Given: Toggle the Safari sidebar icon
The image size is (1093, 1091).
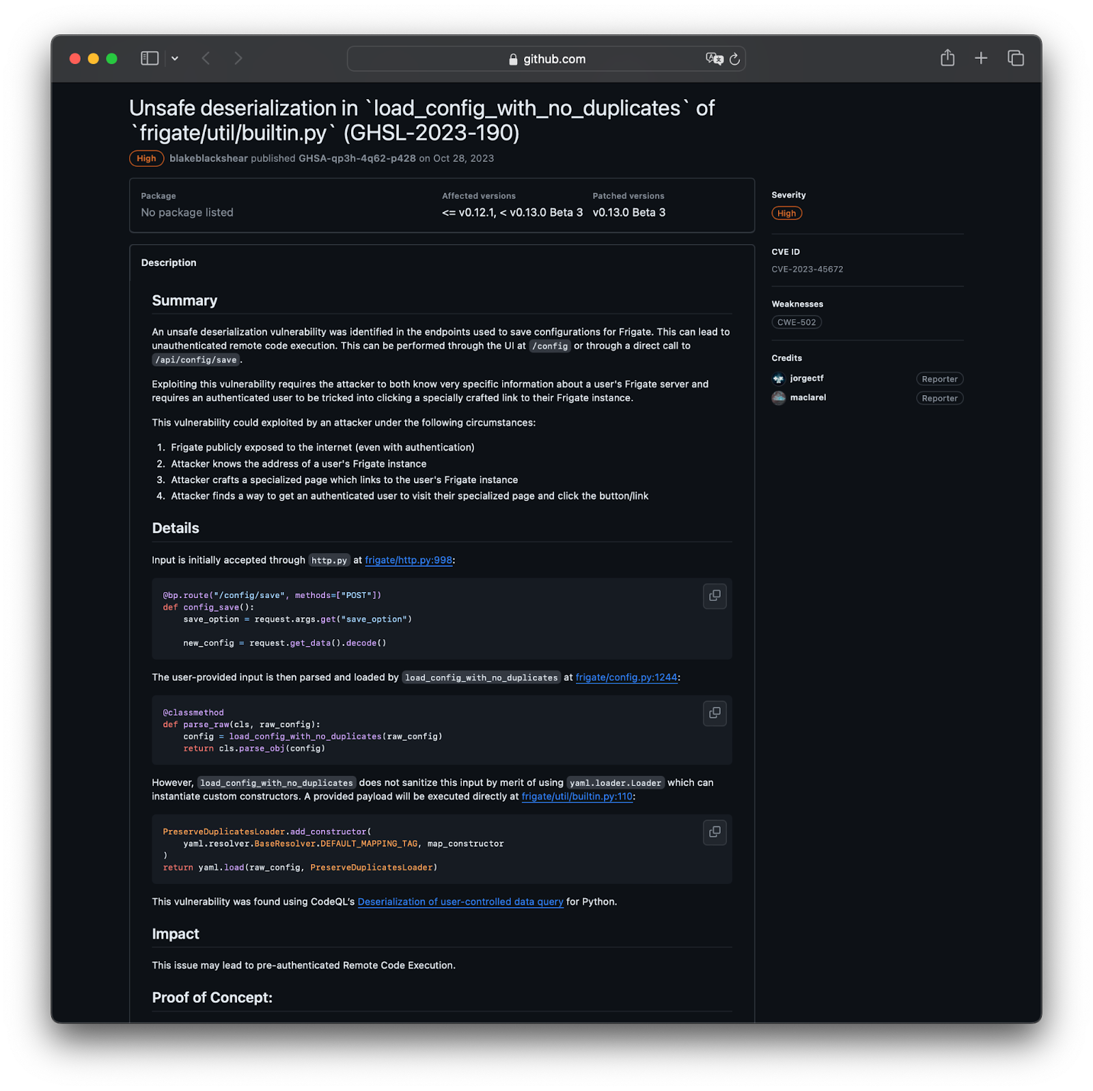Looking at the screenshot, I should [150, 59].
